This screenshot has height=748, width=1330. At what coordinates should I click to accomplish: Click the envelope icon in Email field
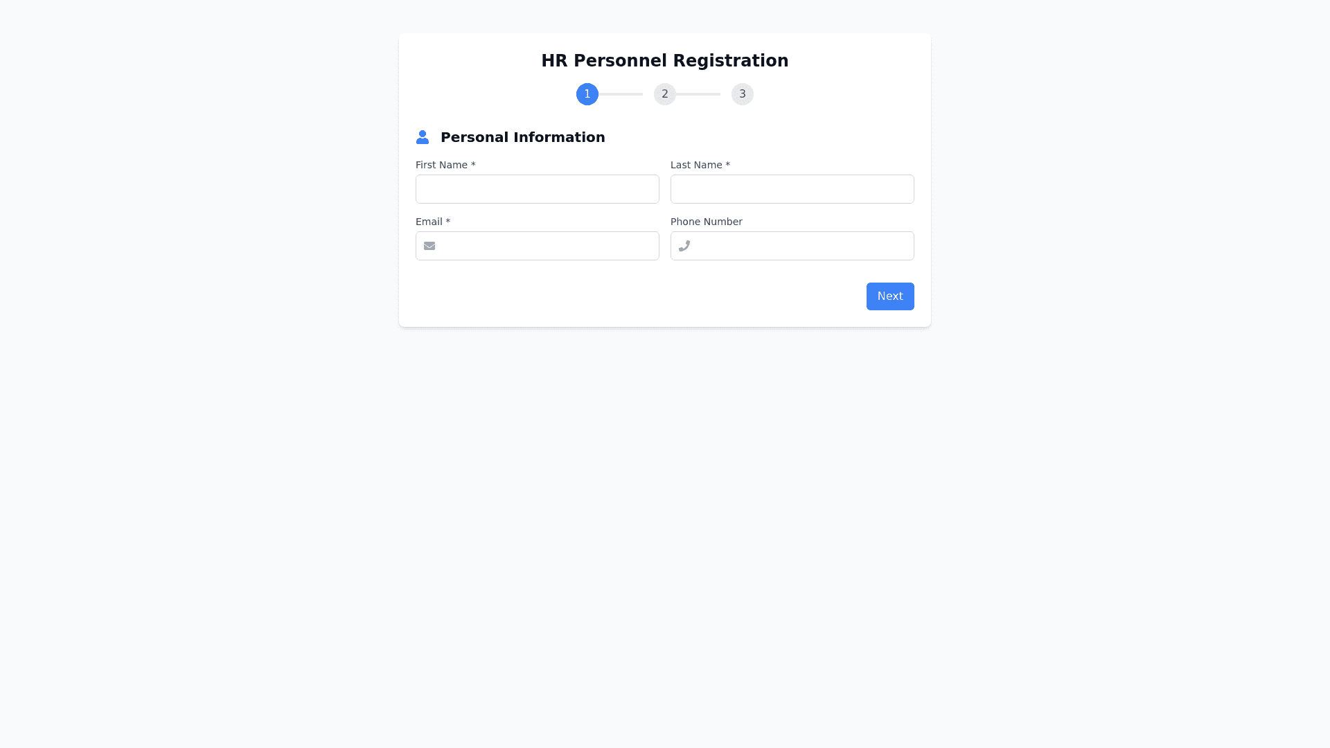[429, 246]
